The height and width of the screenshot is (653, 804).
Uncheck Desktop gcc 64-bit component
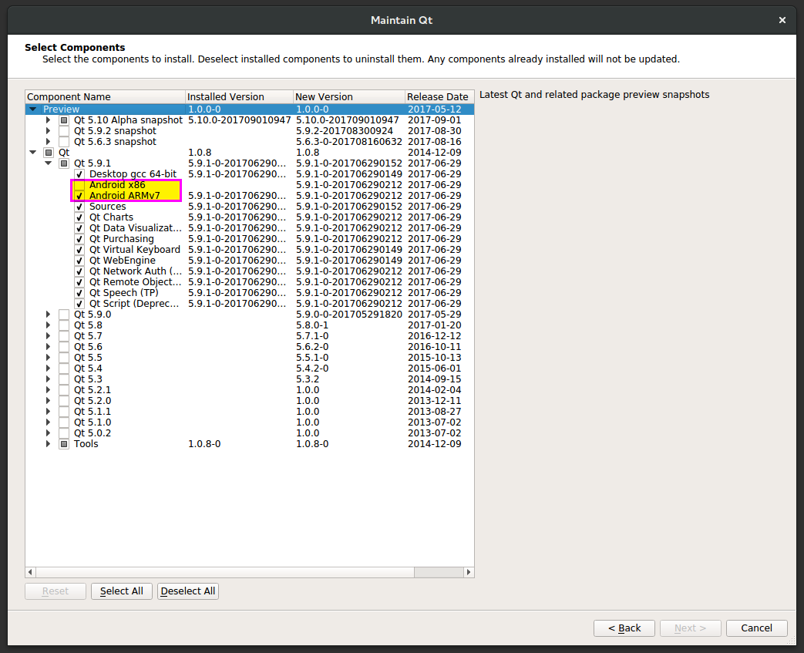(79, 174)
